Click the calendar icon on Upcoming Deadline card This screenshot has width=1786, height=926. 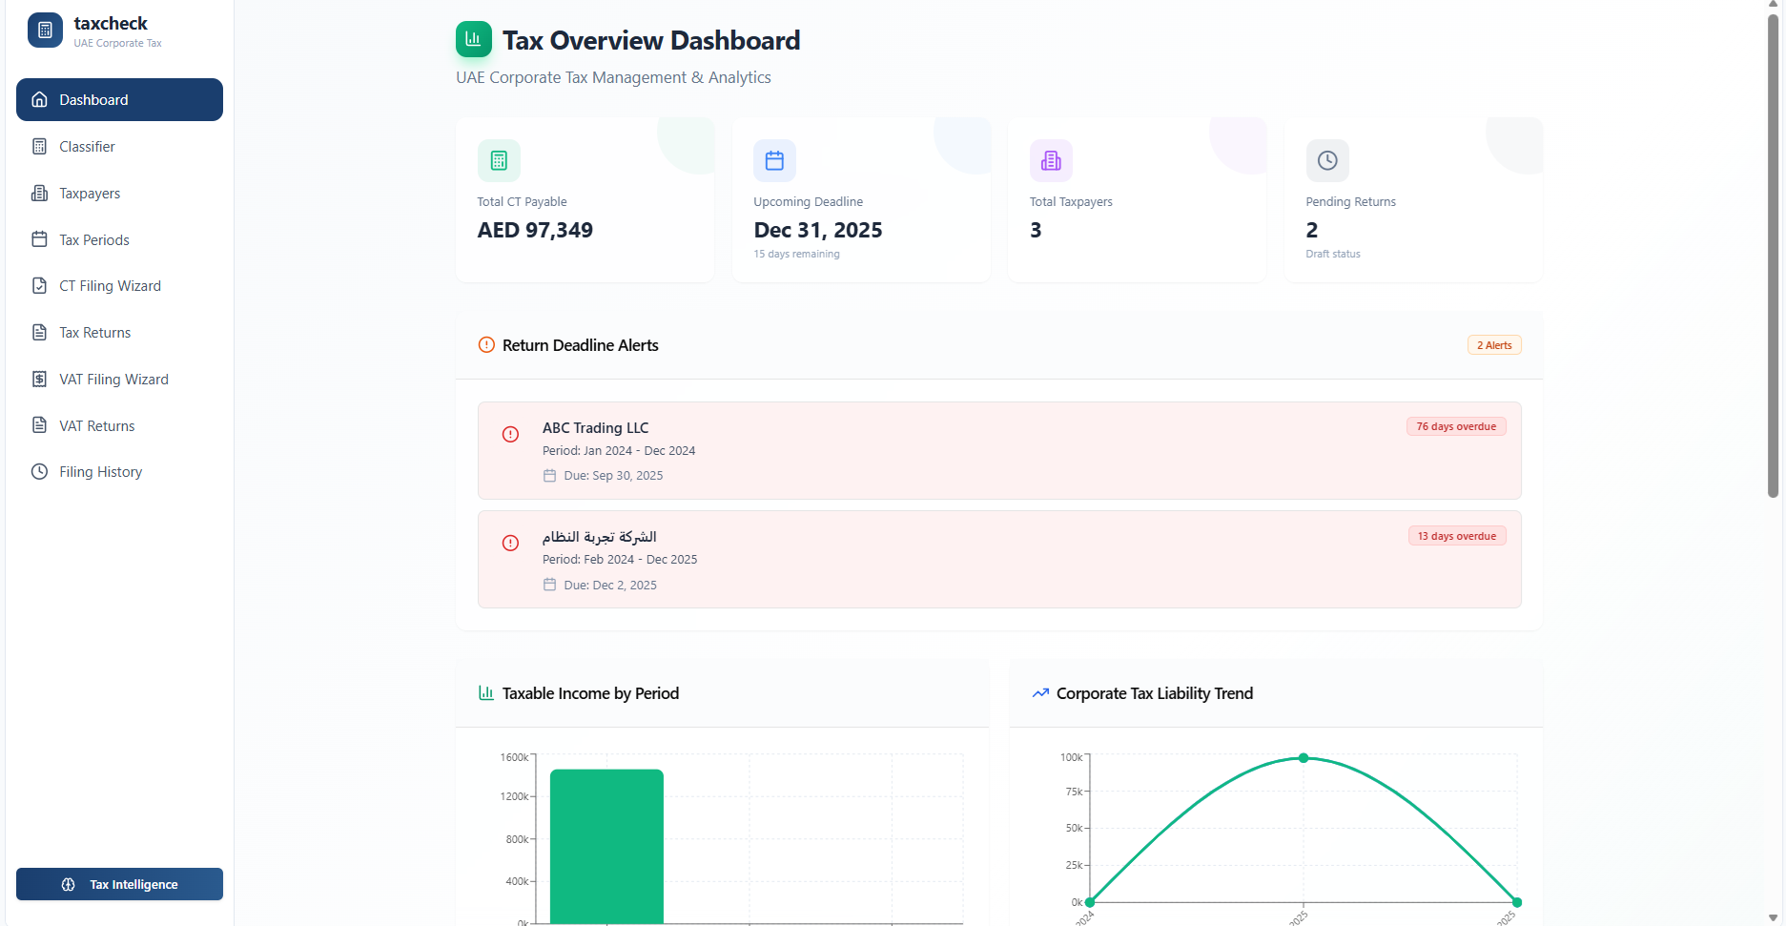click(x=774, y=160)
